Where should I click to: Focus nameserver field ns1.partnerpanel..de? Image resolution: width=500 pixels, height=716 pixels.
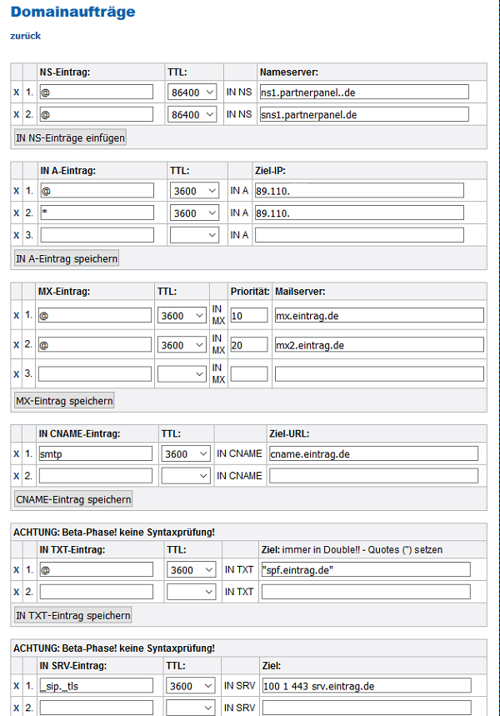coord(364,93)
